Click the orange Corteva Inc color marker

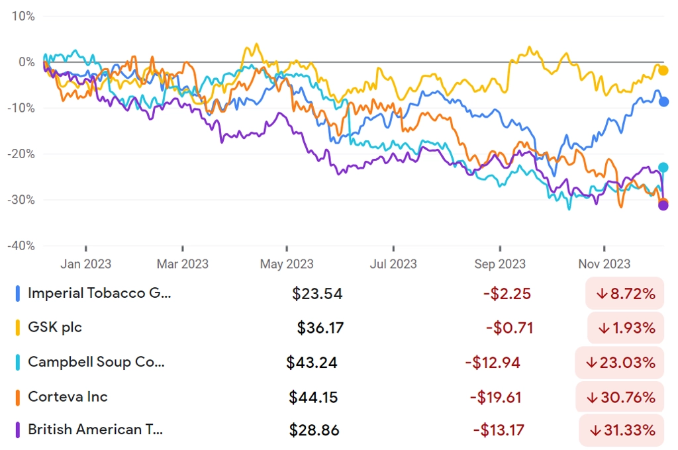click(x=18, y=397)
